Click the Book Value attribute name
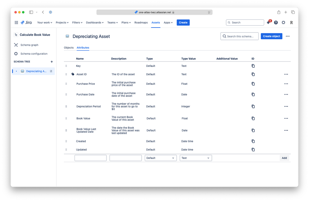Viewport: 309px width, 201px height. (x=83, y=118)
